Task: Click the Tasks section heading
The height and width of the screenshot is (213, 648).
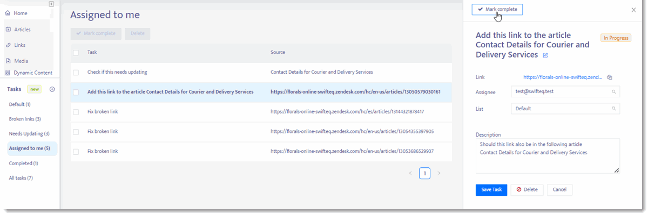Action: point(14,89)
